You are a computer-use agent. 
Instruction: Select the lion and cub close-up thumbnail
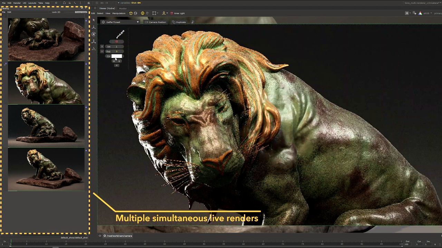46,39
